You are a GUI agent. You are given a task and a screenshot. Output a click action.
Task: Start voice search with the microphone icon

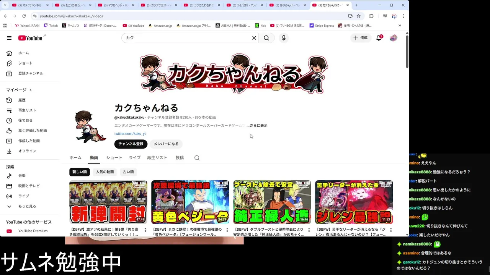coord(284,38)
